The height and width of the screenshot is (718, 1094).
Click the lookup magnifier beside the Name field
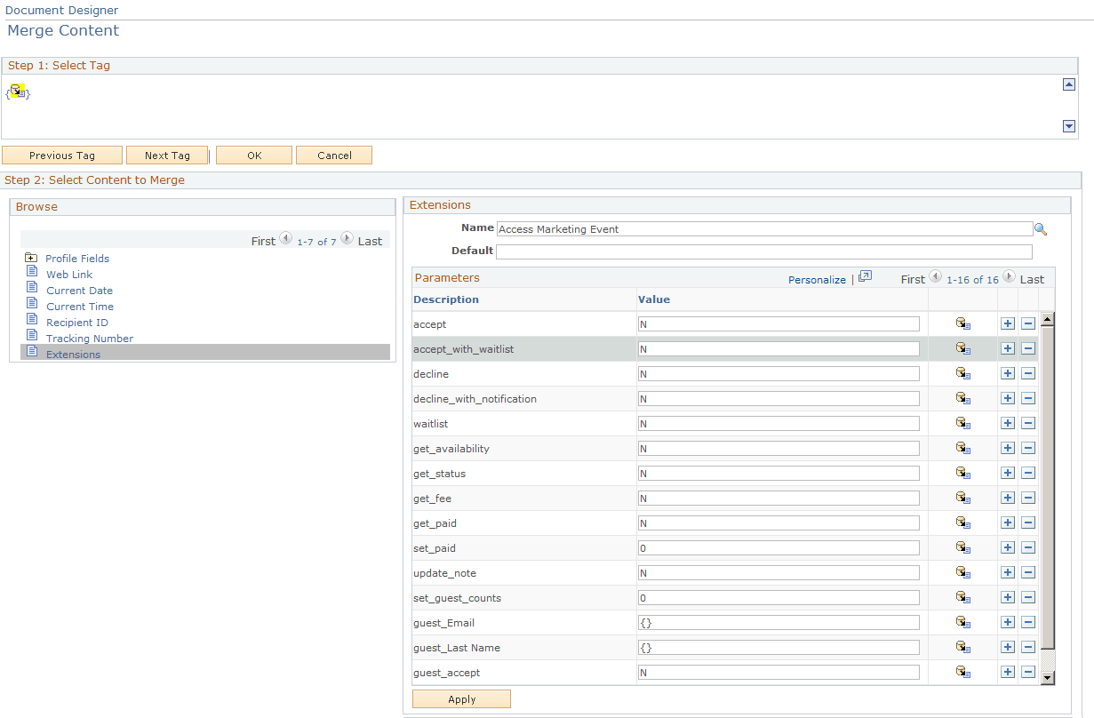[1041, 228]
